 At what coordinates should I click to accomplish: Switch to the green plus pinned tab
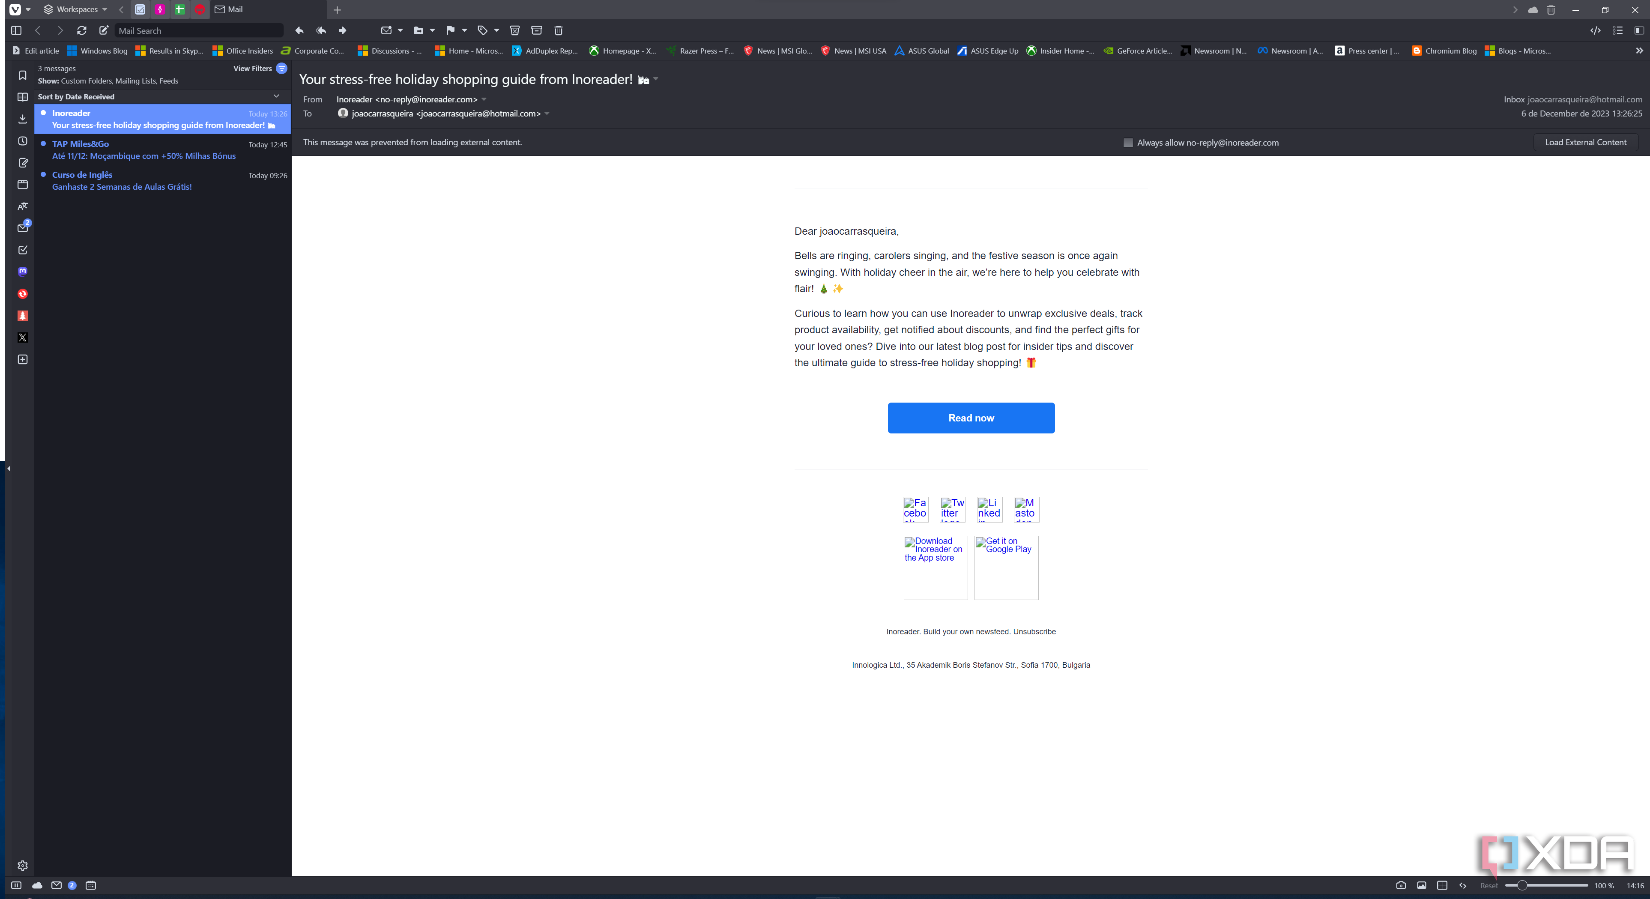(179, 9)
